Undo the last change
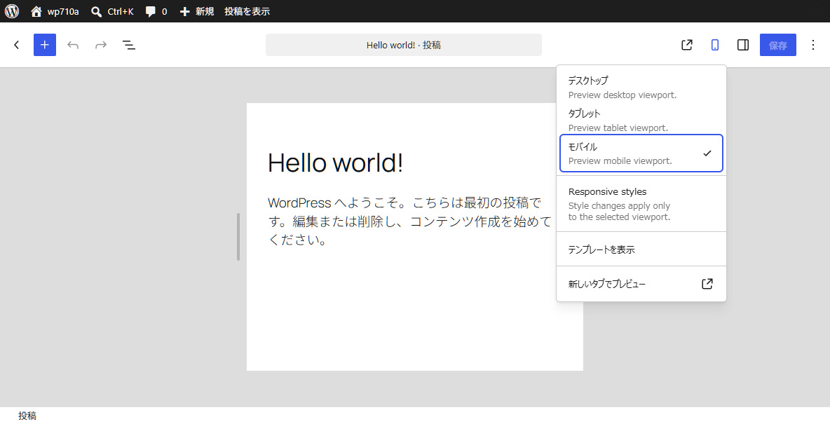The width and height of the screenshot is (830, 424). 73,45
